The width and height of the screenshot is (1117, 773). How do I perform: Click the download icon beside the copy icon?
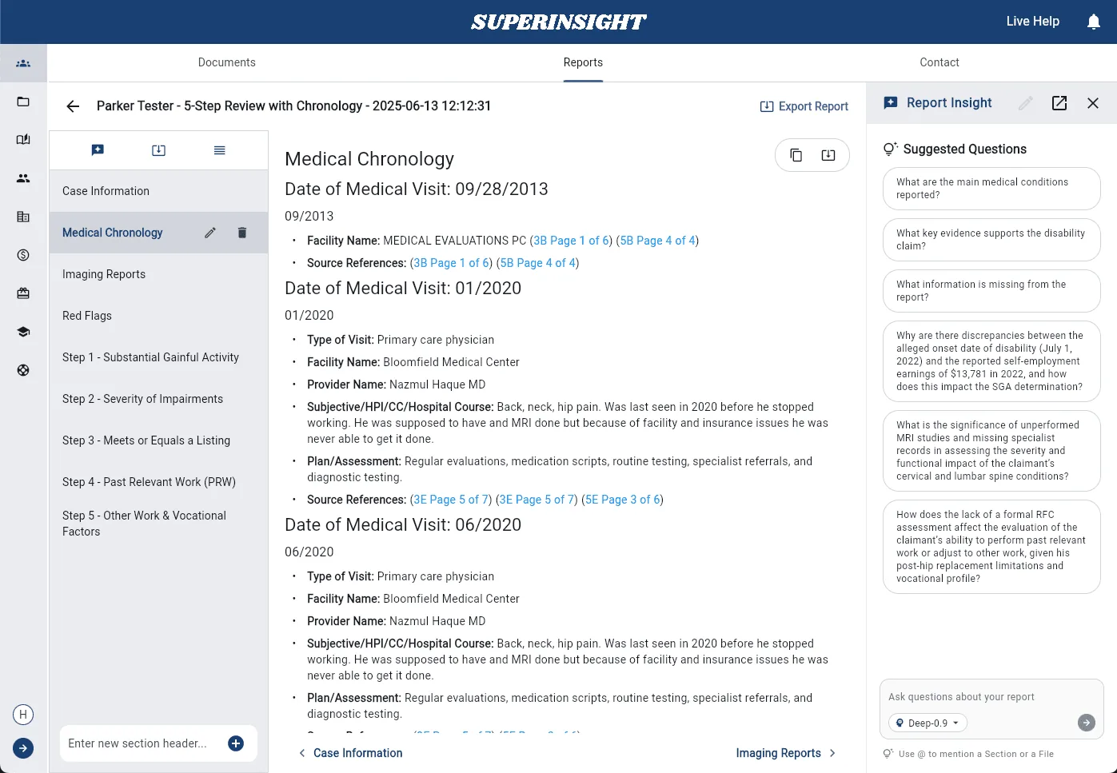828,154
